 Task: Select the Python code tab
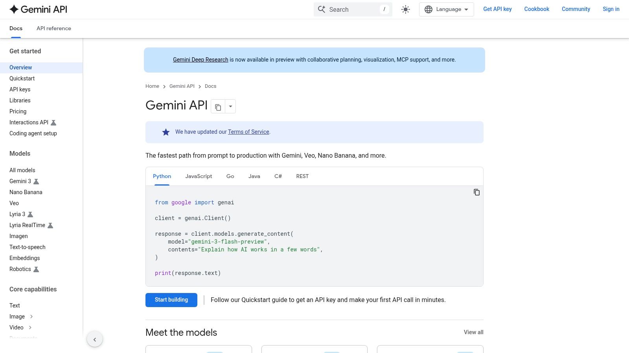tap(162, 176)
